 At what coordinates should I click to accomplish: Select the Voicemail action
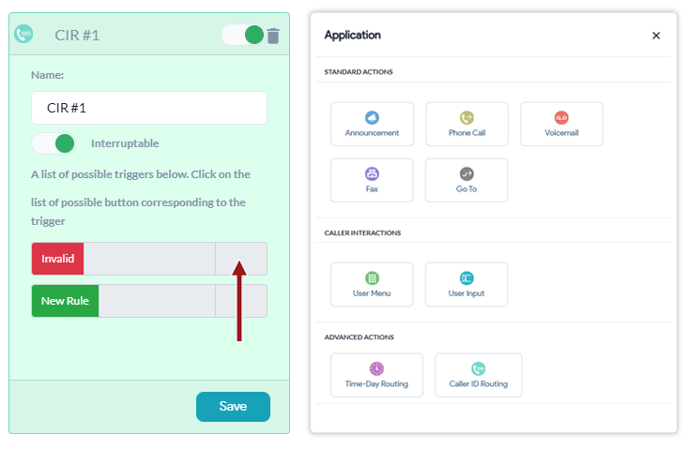[x=561, y=125]
